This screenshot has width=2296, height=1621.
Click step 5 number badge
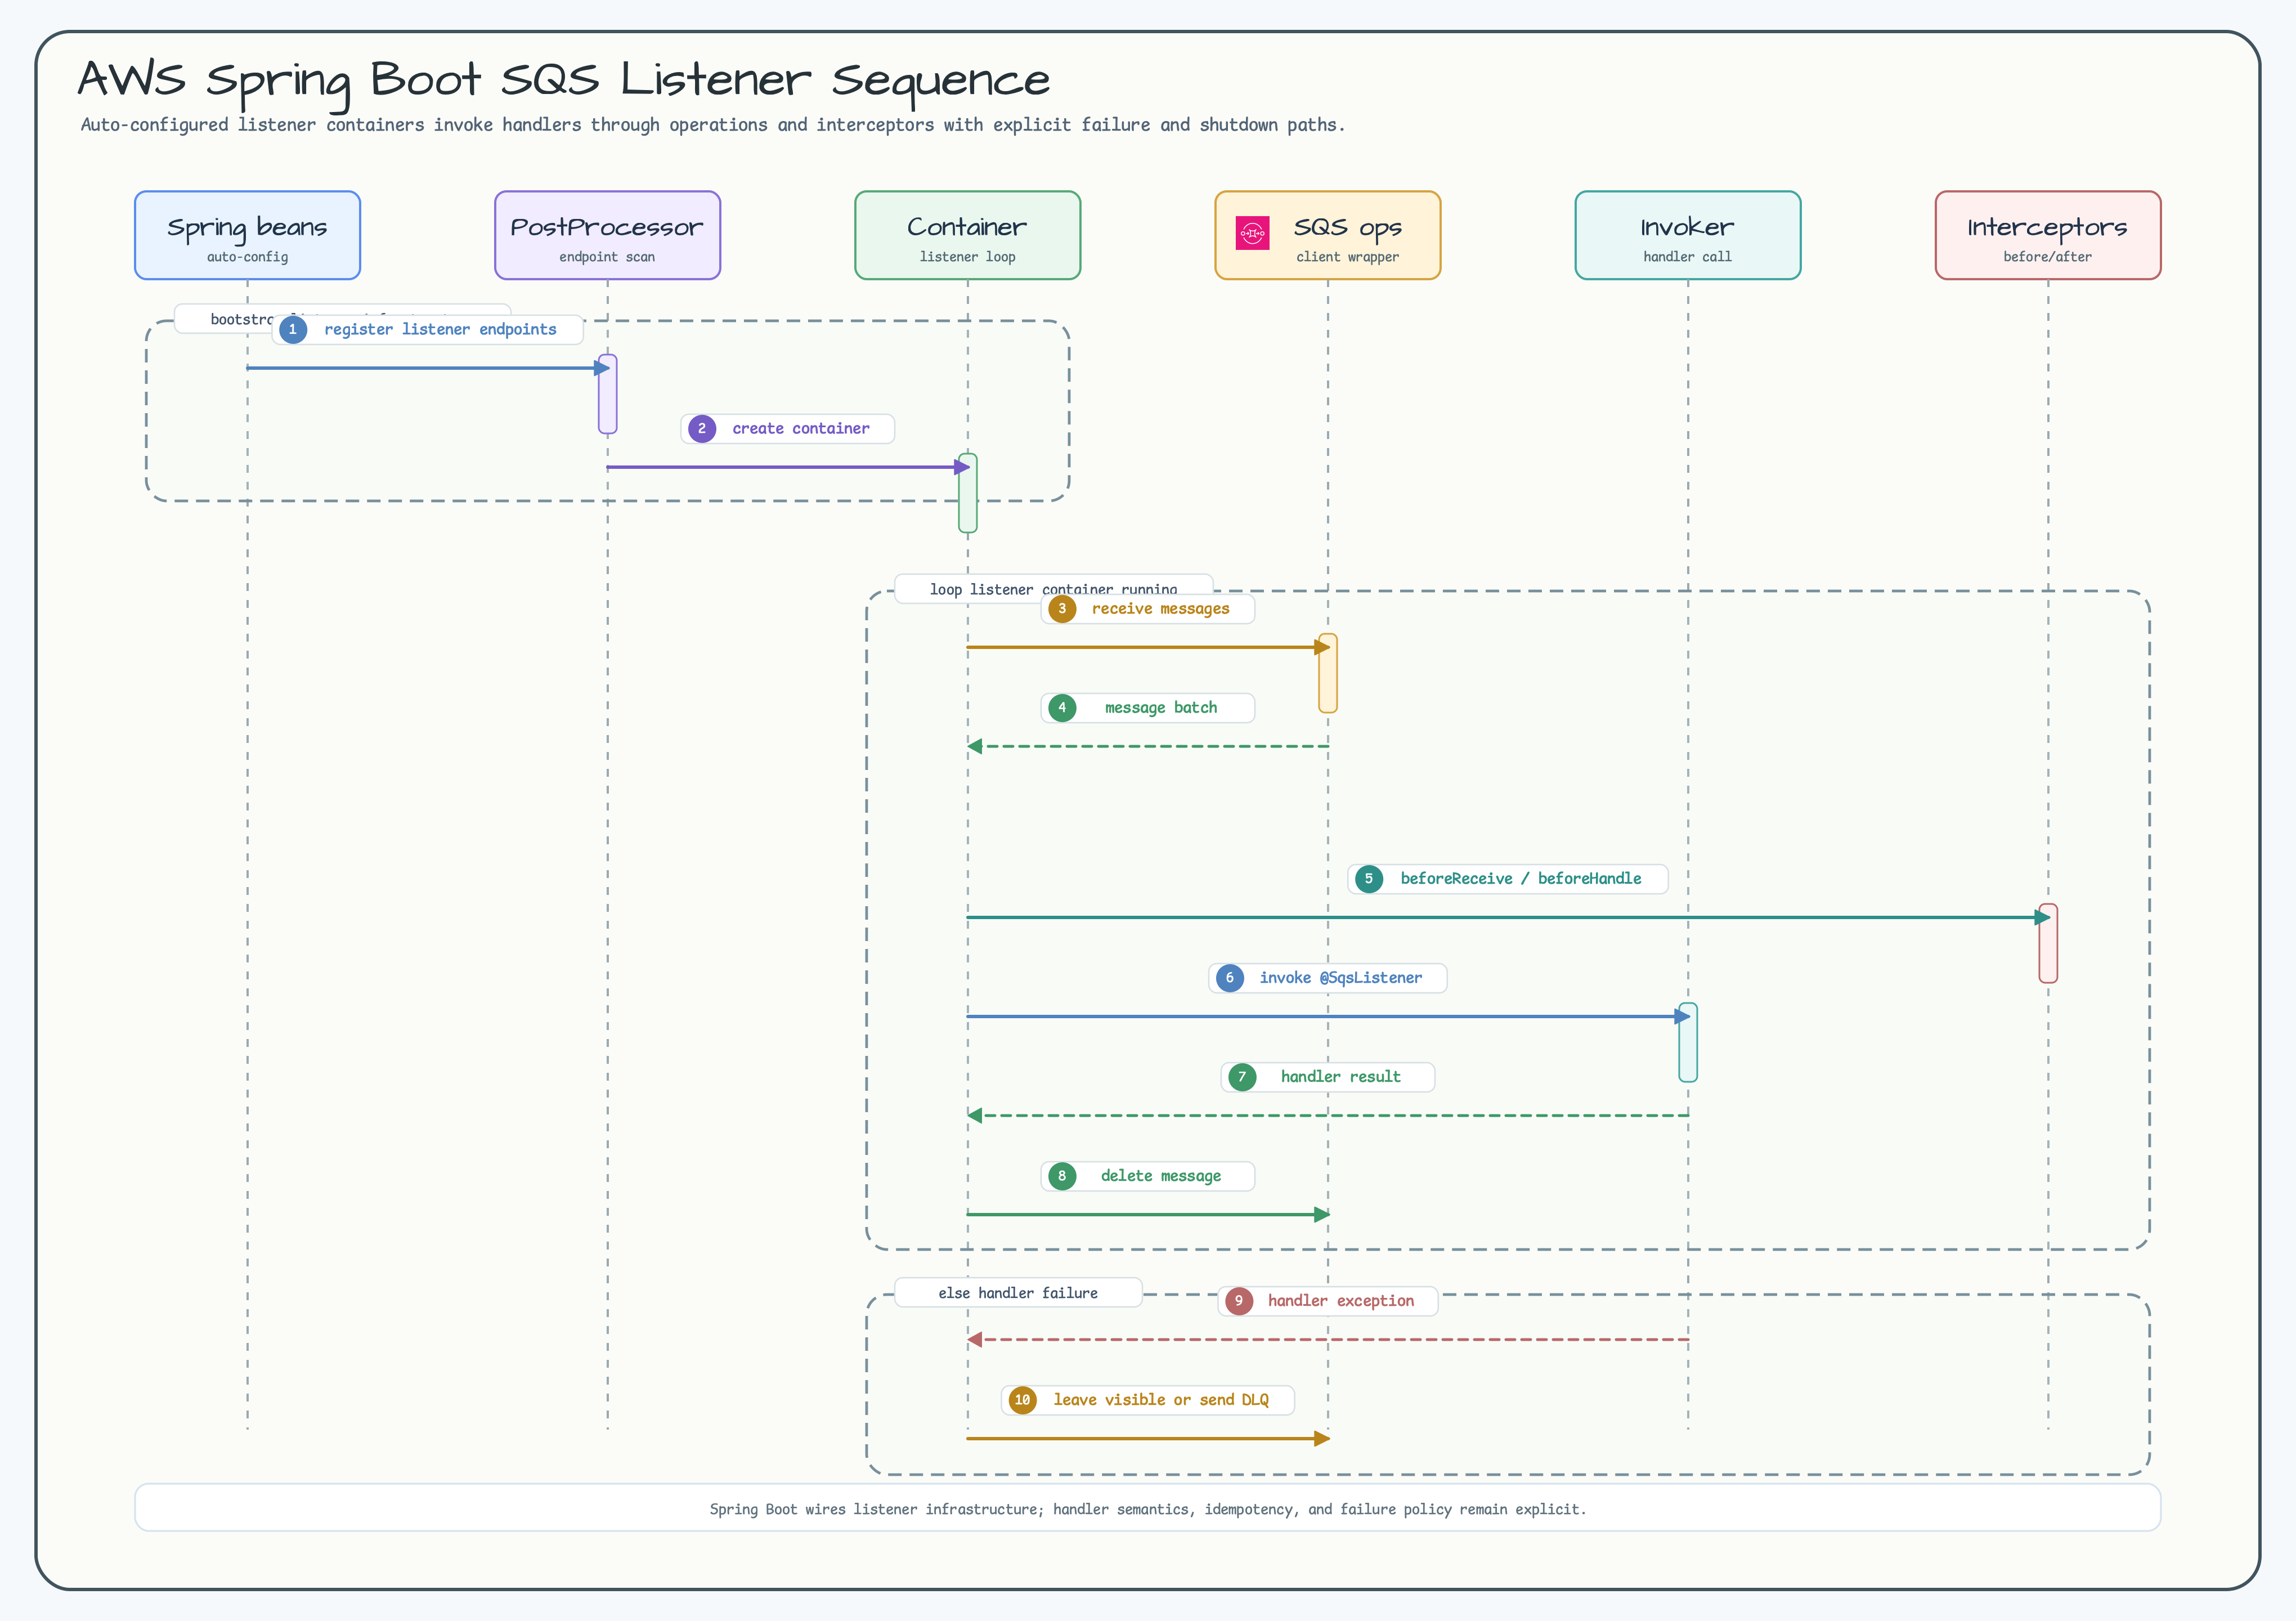pos(1369,878)
